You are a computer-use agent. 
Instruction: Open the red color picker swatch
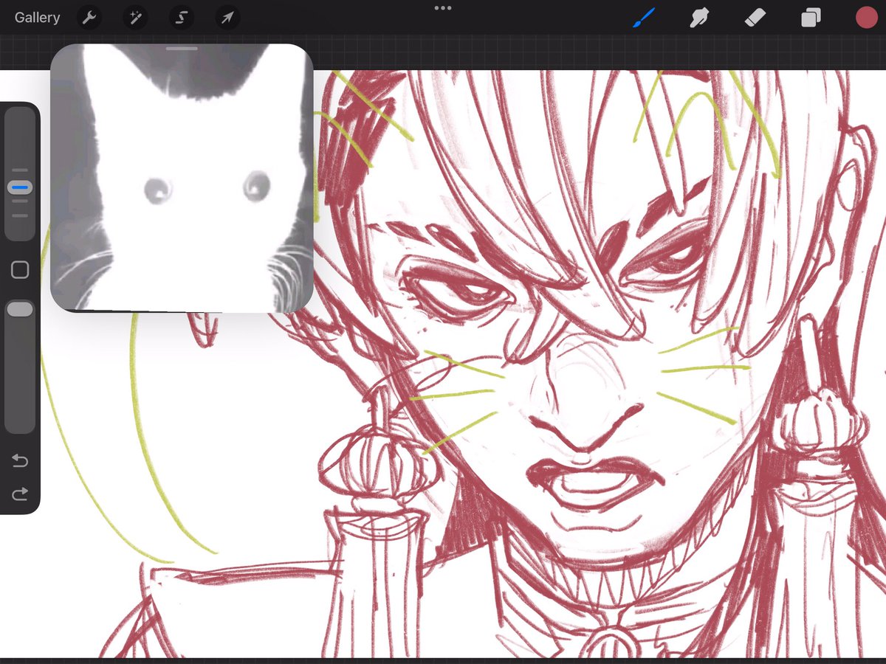pyautogui.click(x=866, y=18)
